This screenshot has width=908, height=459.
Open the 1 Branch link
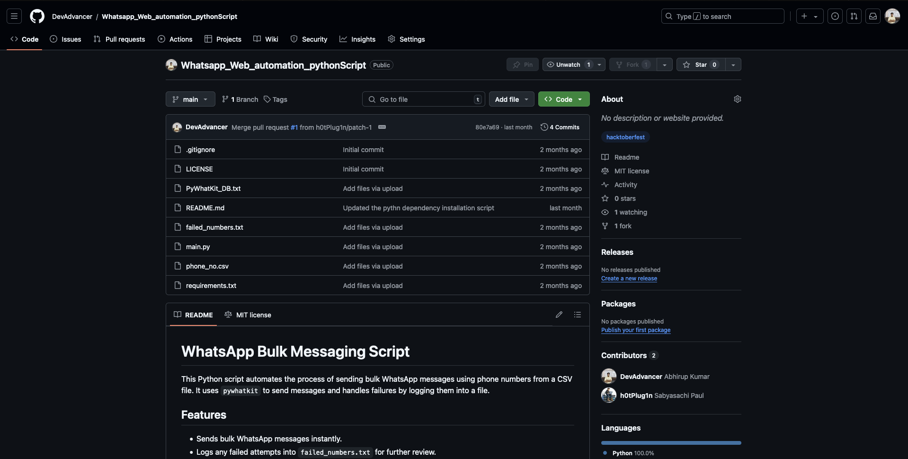point(240,99)
